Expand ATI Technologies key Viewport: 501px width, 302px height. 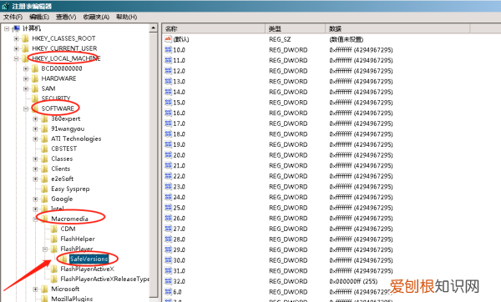coord(35,138)
